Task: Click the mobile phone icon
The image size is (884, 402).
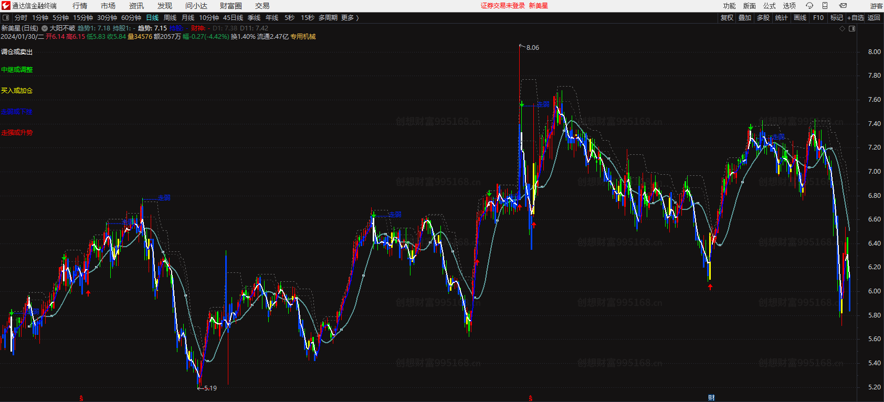Action: pyautogui.click(x=825, y=6)
